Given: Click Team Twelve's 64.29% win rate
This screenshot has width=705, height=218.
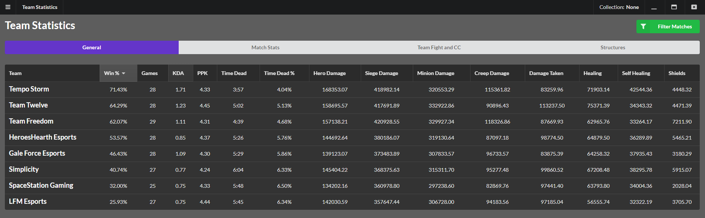Looking at the screenshot, I should coord(118,106).
